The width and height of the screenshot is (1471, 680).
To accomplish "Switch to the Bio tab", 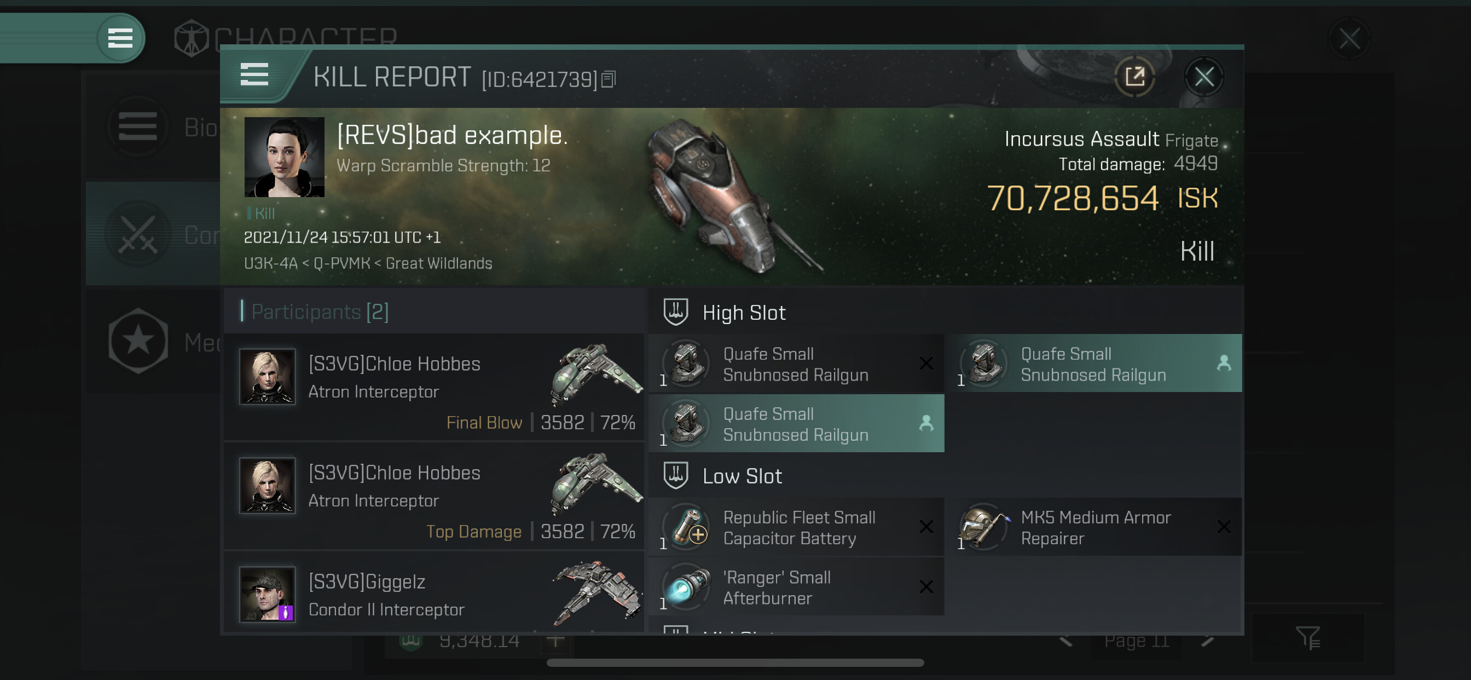I will tap(153, 127).
